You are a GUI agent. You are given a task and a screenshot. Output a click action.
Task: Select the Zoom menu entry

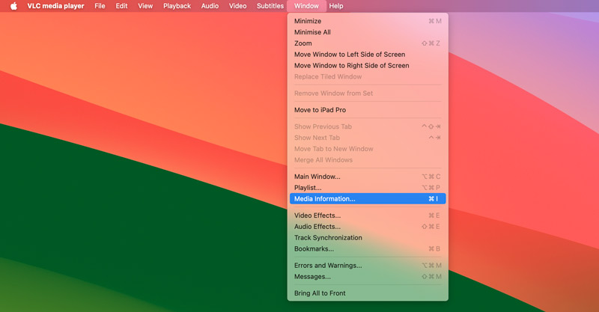[x=302, y=43]
